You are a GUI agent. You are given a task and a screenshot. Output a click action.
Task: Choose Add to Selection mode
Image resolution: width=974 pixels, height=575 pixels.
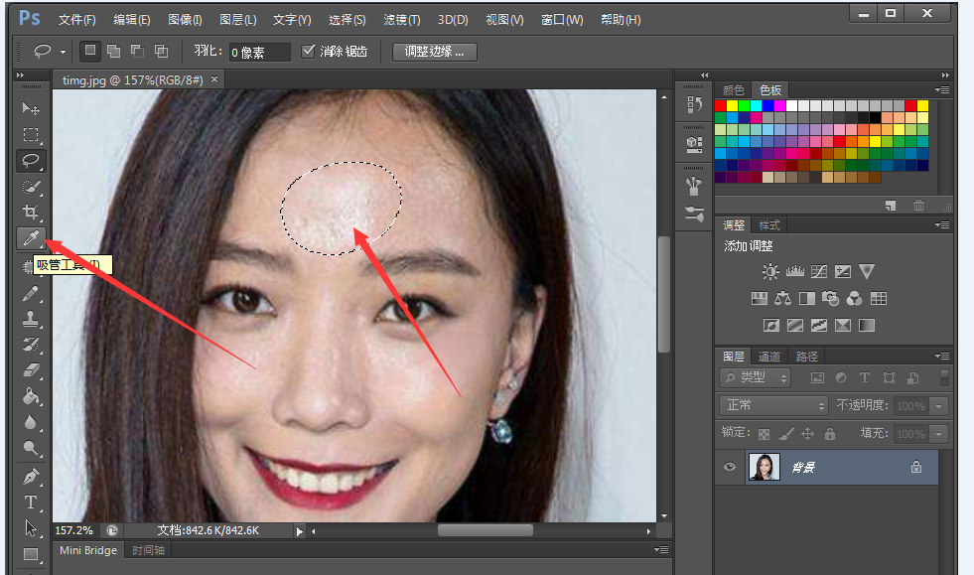113,51
